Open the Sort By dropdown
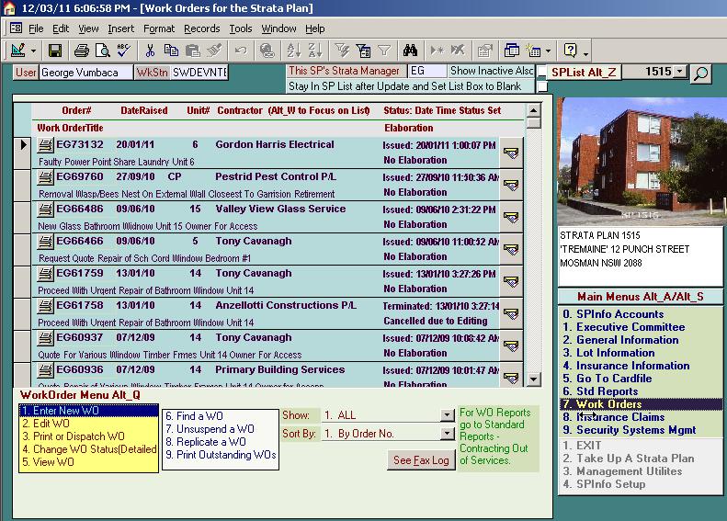The image size is (727, 521). (447, 433)
